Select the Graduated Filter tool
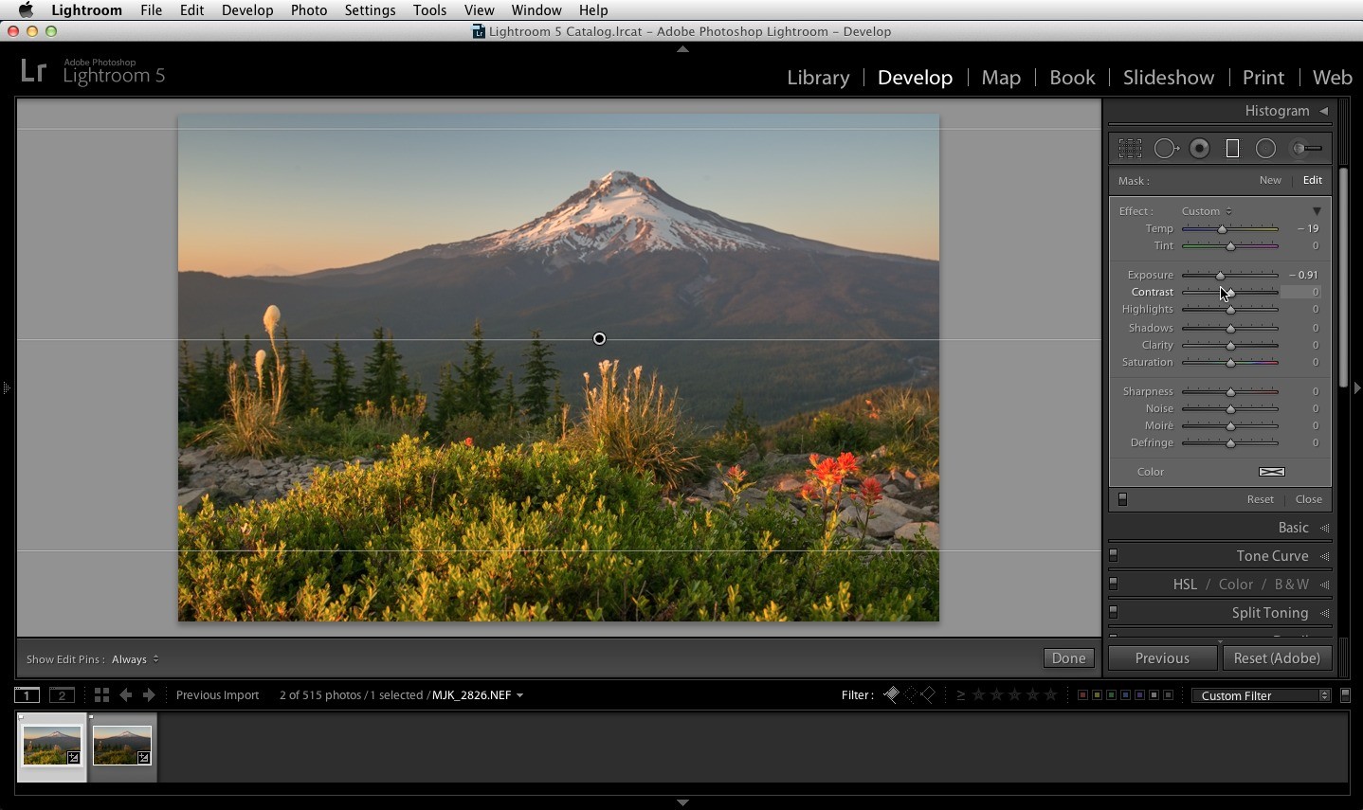The image size is (1363, 810). tap(1232, 149)
